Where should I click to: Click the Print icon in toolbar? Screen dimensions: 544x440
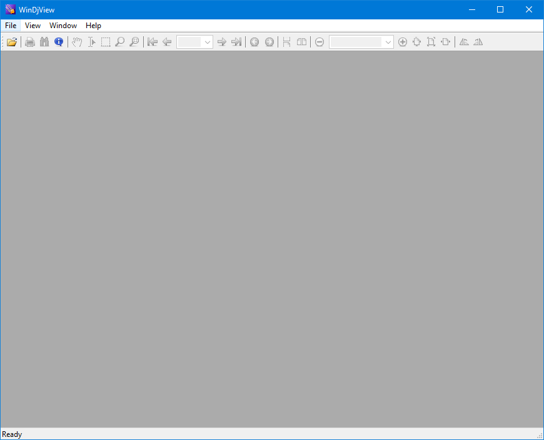coord(30,42)
